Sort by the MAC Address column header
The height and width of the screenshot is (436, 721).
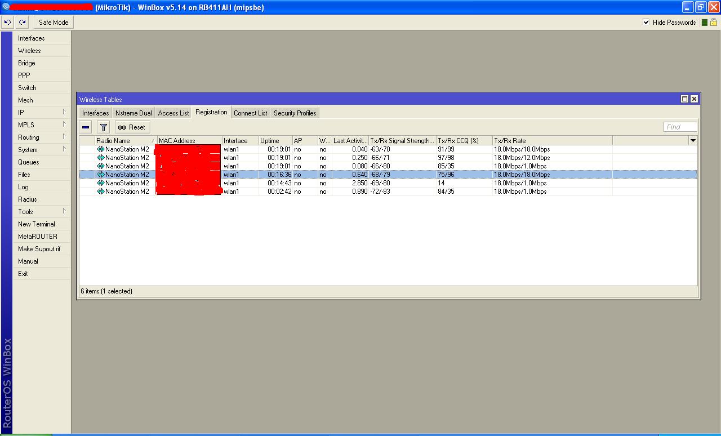[190, 141]
